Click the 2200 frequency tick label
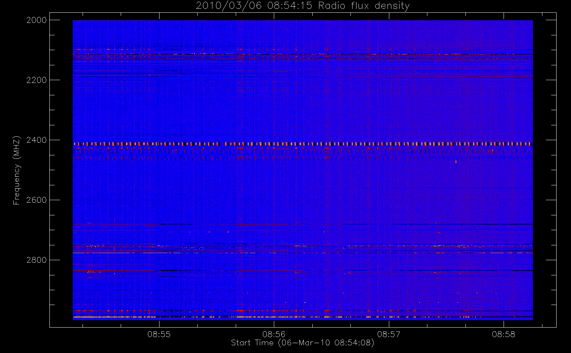 point(37,80)
